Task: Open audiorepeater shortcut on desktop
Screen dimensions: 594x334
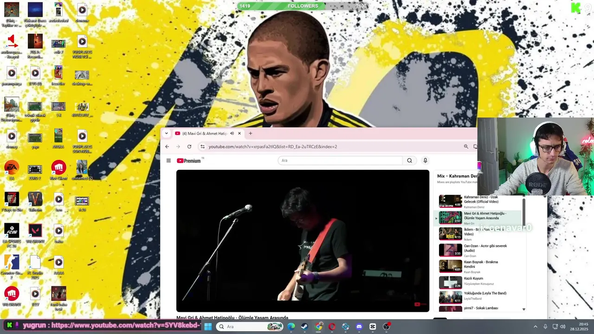Action: (x=12, y=46)
